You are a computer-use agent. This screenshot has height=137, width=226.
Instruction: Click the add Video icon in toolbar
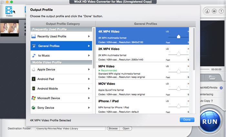(9, 12)
